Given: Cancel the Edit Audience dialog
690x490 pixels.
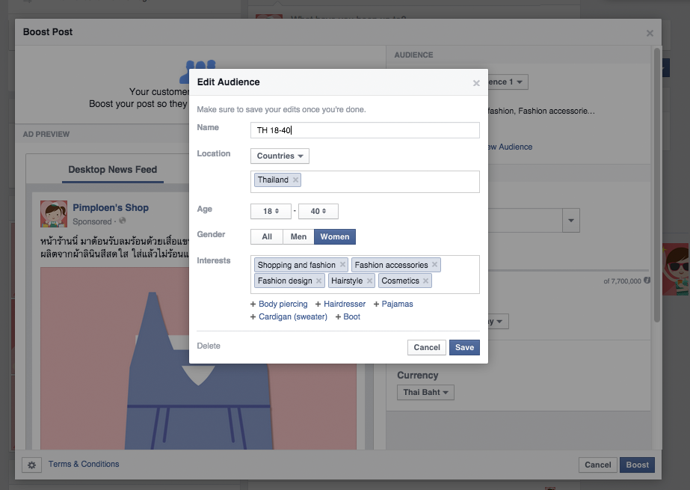Looking at the screenshot, I should (x=426, y=347).
